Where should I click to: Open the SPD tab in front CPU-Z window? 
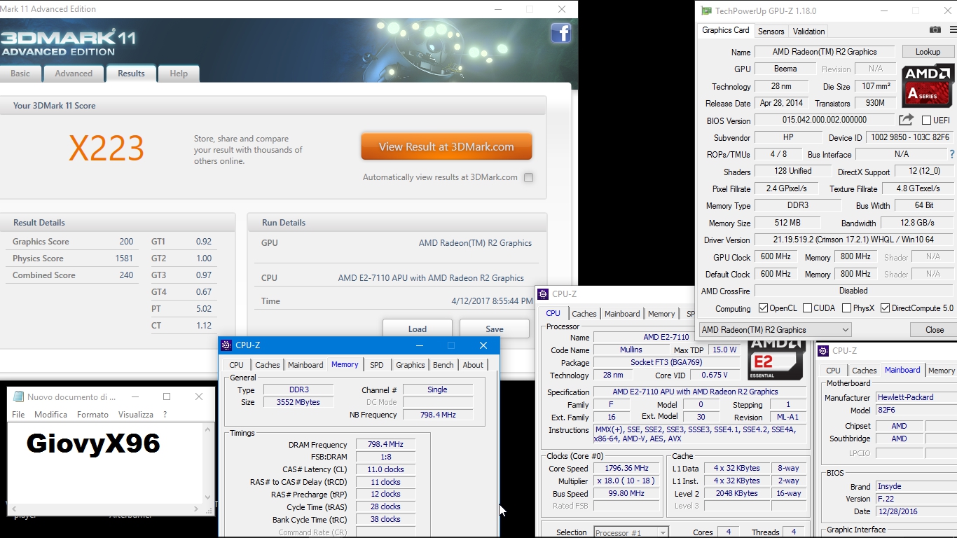(x=377, y=365)
